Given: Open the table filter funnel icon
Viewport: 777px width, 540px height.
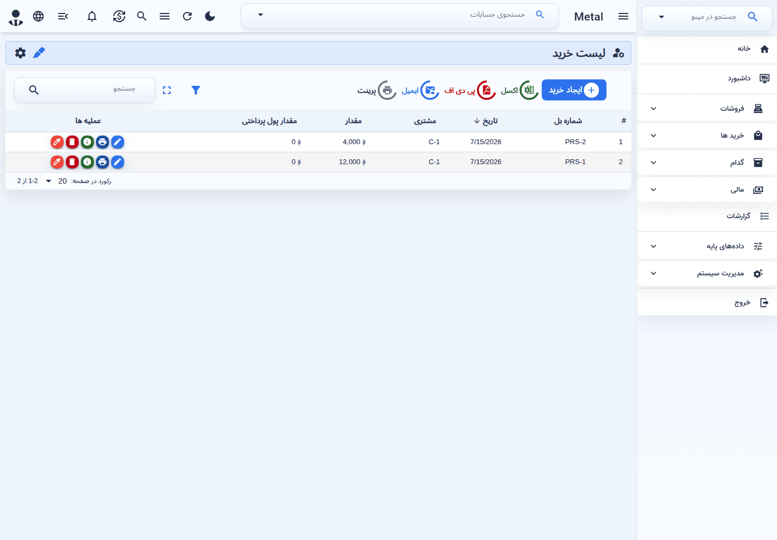Looking at the screenshot, I should click(x=196, y=90).
